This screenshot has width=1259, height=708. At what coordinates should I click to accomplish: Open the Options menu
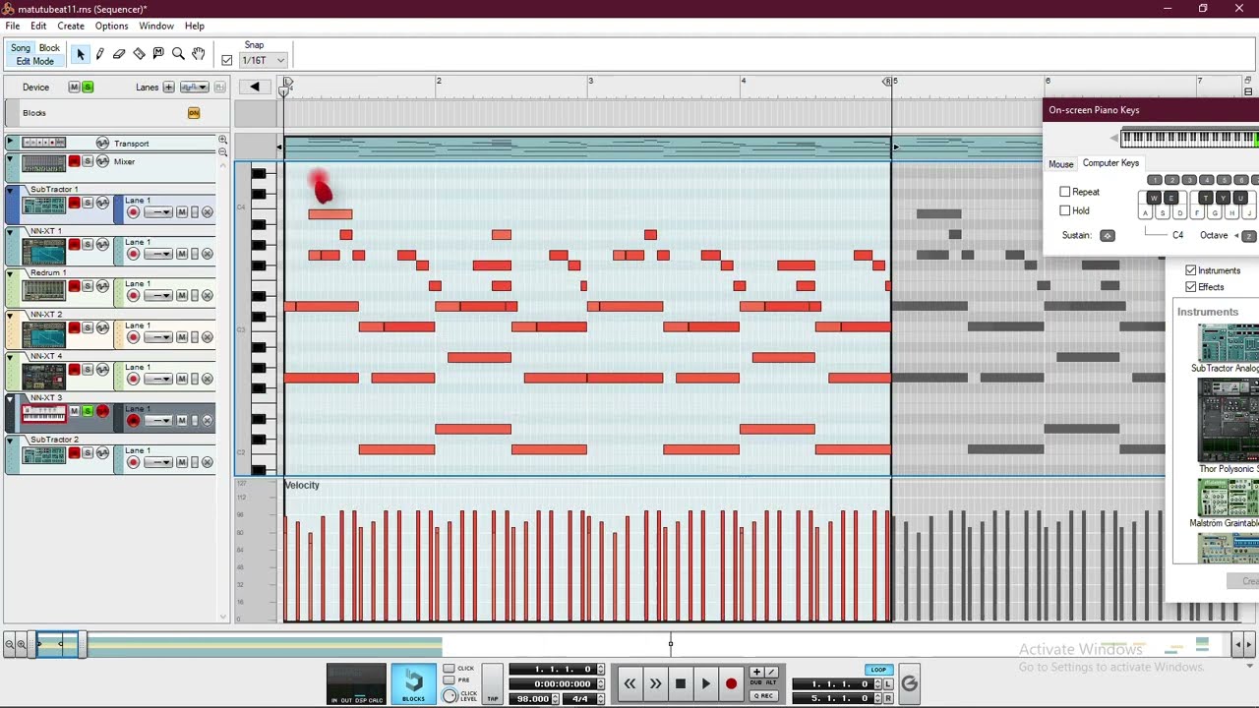pos(111,26)
